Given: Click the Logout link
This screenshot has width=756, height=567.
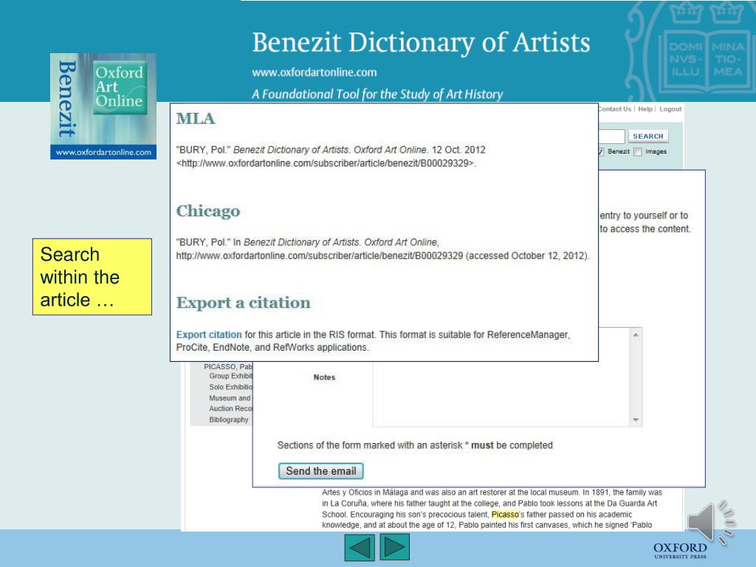Looking at the screenshot, I should coord(670,109).
